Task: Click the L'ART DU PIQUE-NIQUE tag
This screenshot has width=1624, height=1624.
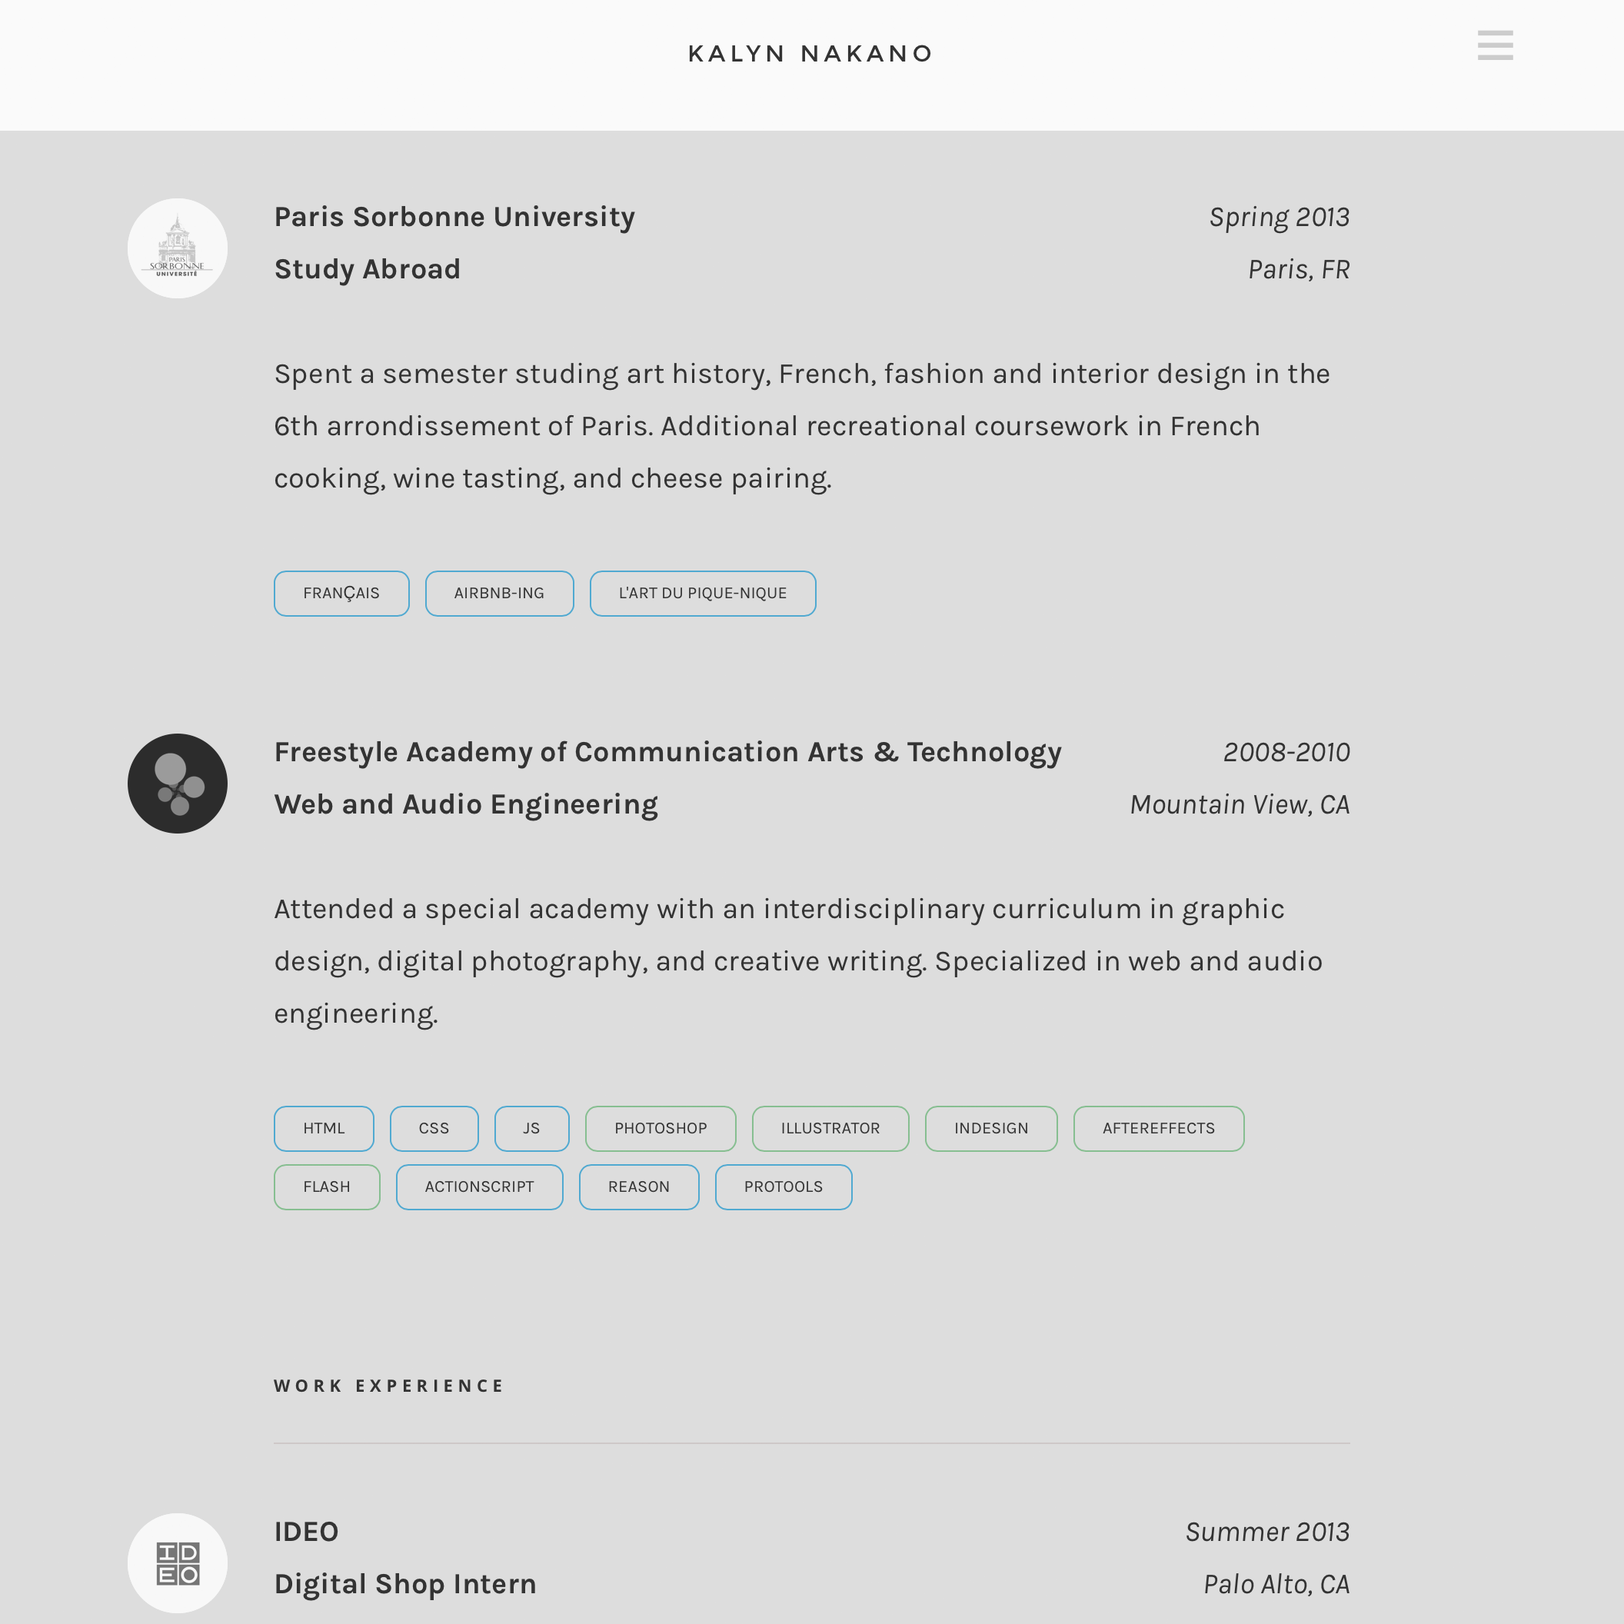Action: click(703, 594)
